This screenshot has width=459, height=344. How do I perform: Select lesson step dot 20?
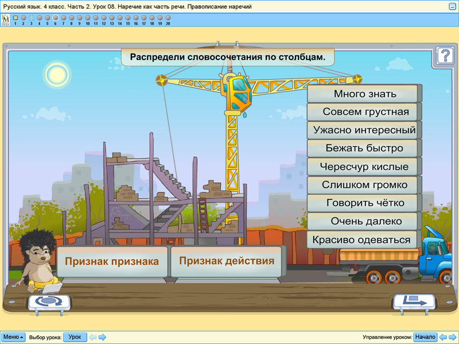click(x=168, y=17)
